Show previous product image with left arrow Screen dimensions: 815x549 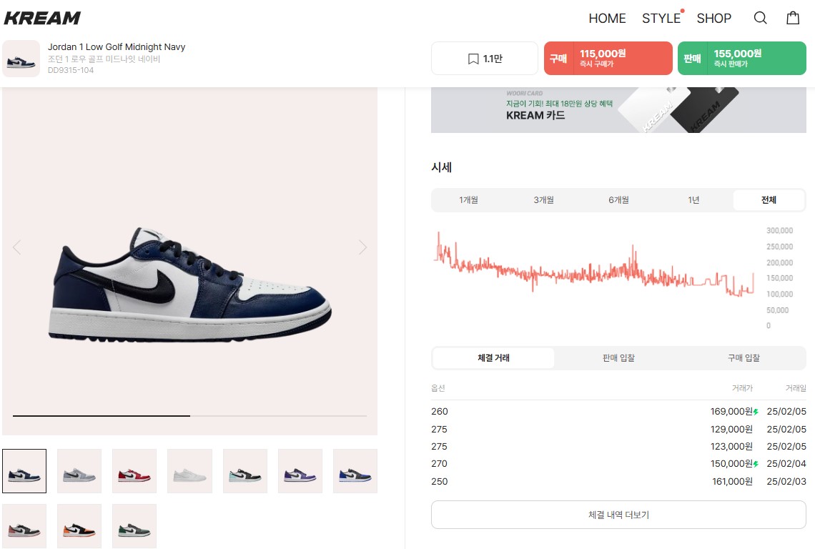pyautogui.click(x=16, y=247)
